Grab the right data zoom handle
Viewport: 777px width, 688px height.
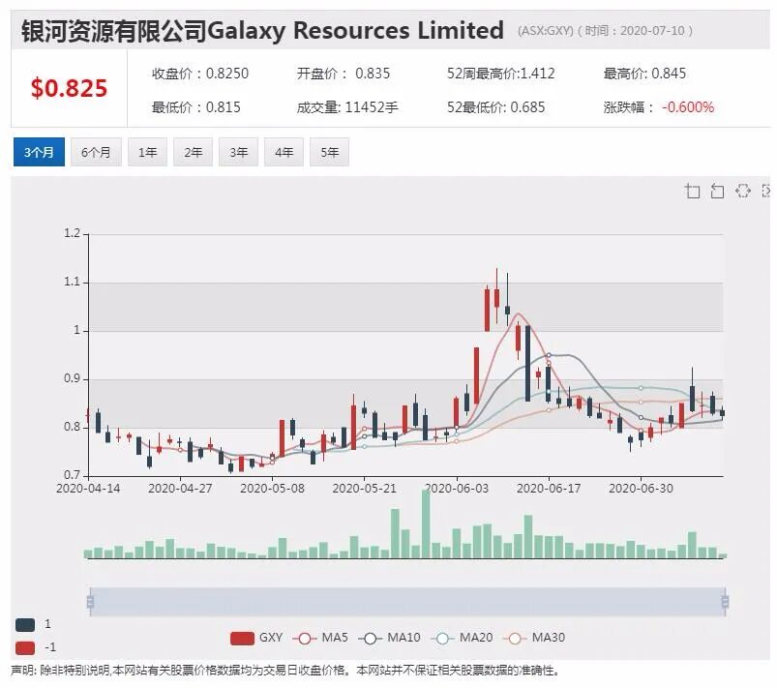[x=725, y=602]
